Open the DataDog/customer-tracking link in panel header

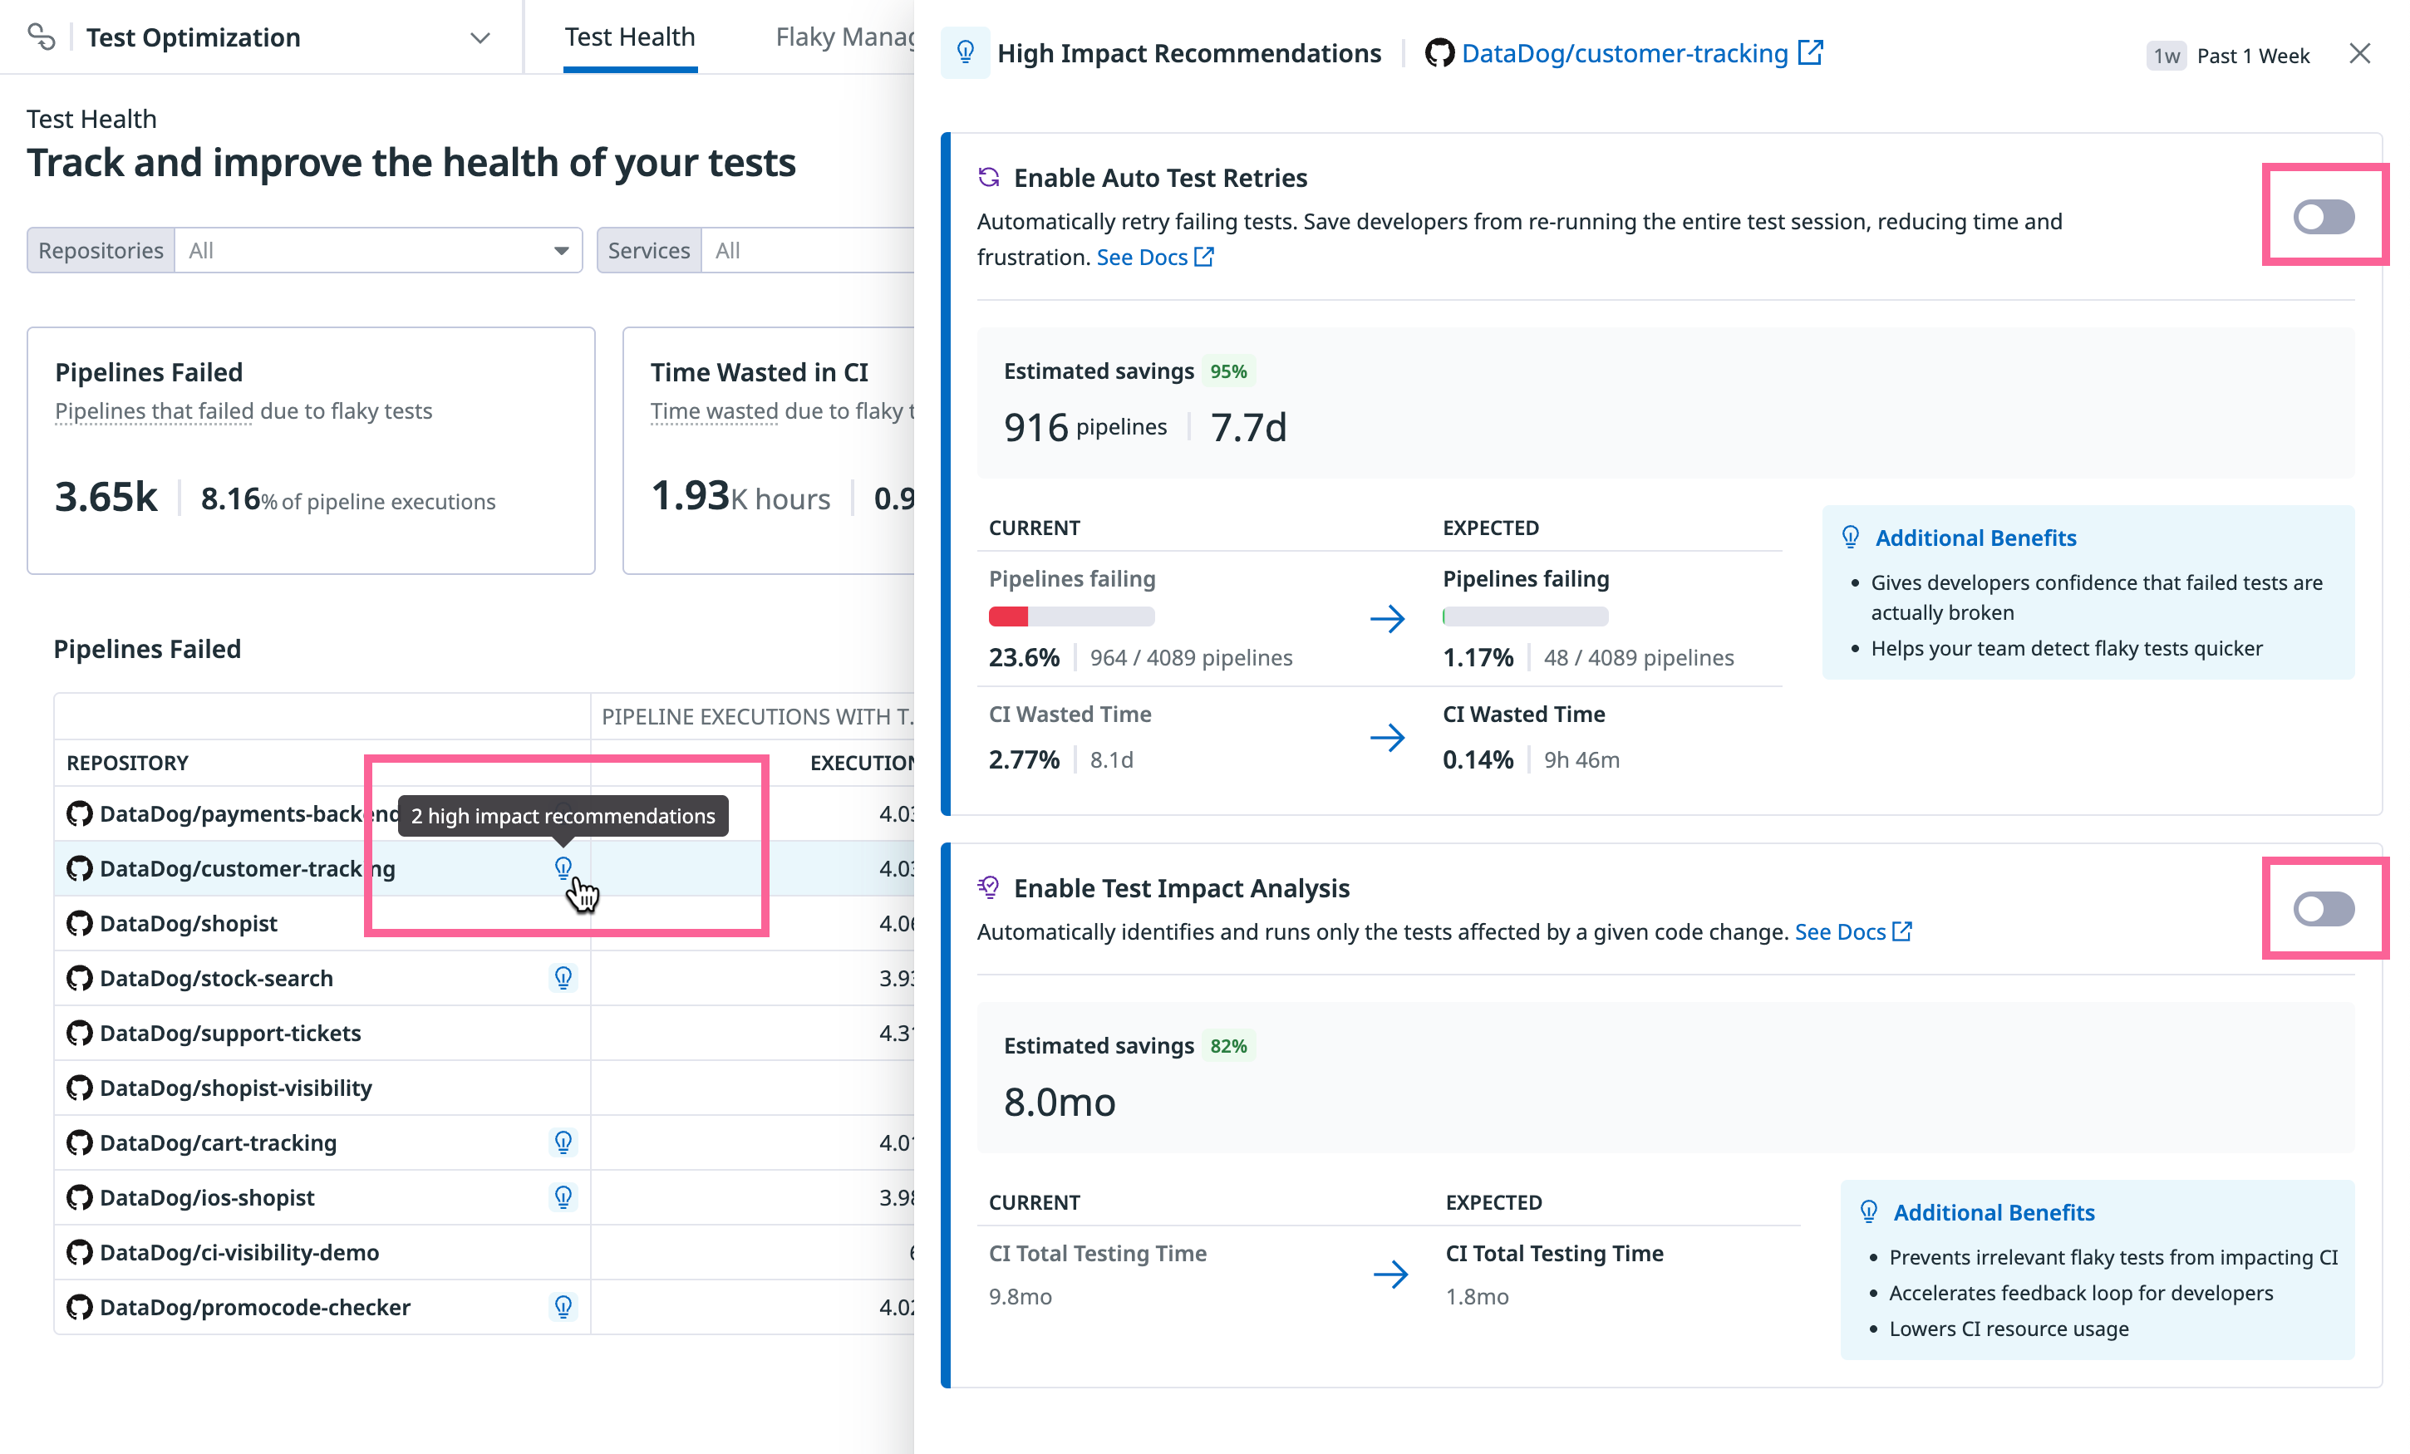pos(1625,53)
